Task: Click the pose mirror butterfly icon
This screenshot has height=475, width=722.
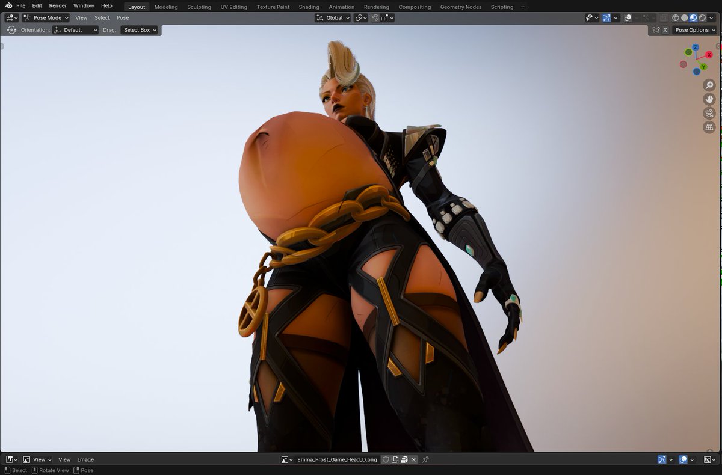Action: point(656,30)
